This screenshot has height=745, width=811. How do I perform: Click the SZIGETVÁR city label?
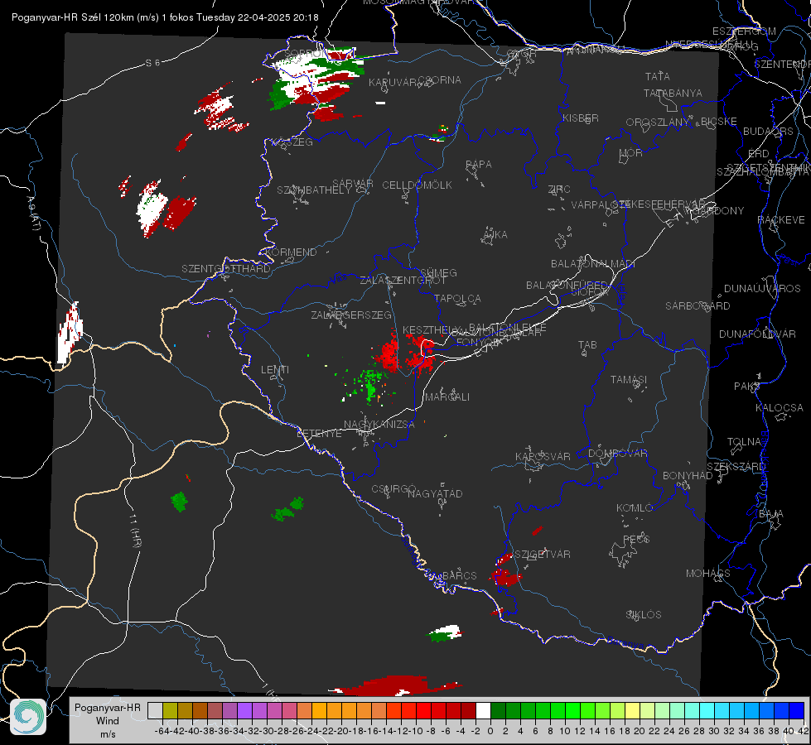click(x=543, y=555)
